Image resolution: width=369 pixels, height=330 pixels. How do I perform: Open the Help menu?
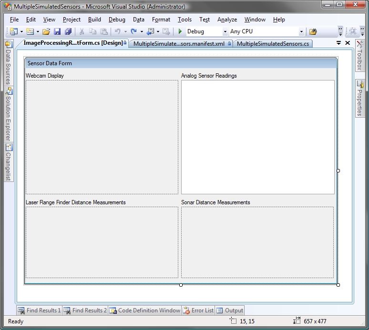point(279,20)
